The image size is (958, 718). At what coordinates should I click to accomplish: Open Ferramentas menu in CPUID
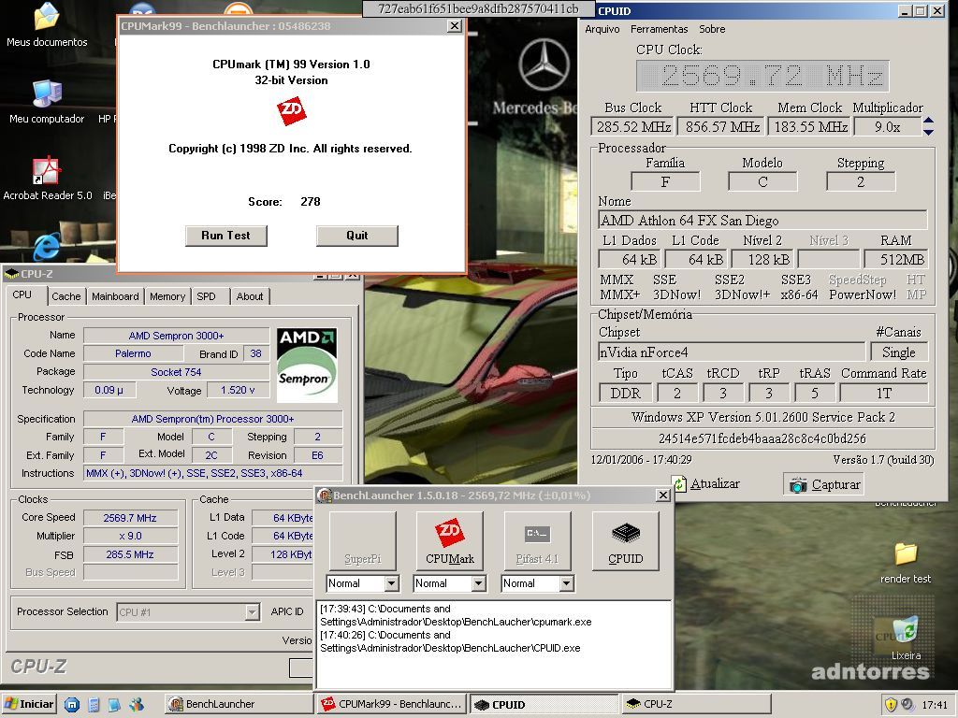pos(659,29)
